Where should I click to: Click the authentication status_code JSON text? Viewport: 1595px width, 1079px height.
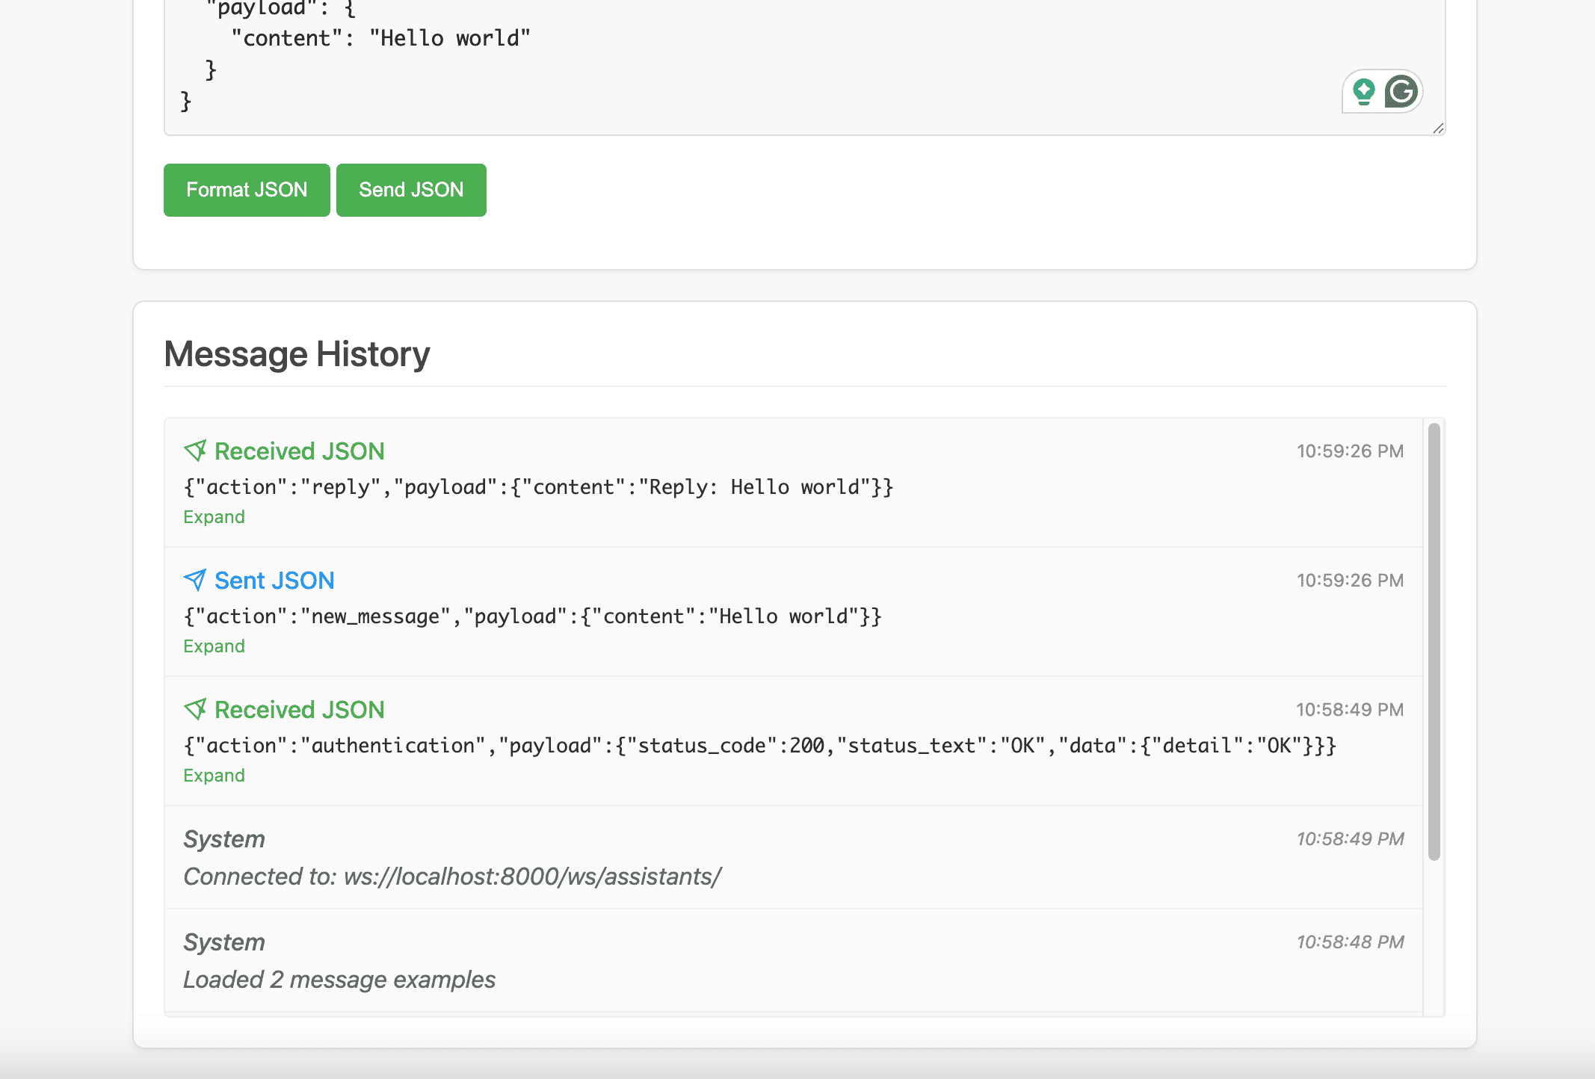click(760, 746)
